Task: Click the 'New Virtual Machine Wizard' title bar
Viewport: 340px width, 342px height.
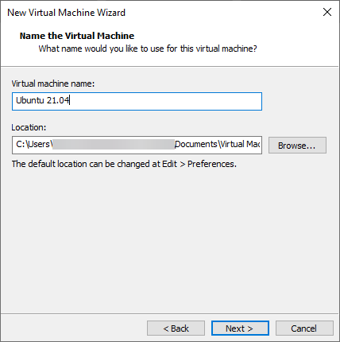Action: pyautogui.click(x=66, y=13)
